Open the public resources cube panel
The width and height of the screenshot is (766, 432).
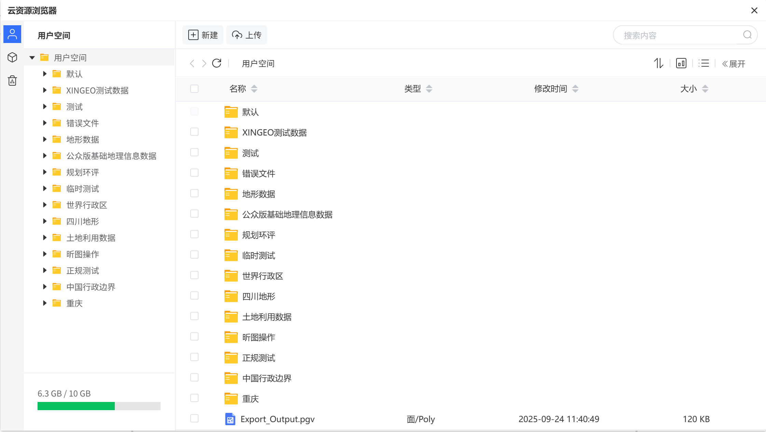12,57
